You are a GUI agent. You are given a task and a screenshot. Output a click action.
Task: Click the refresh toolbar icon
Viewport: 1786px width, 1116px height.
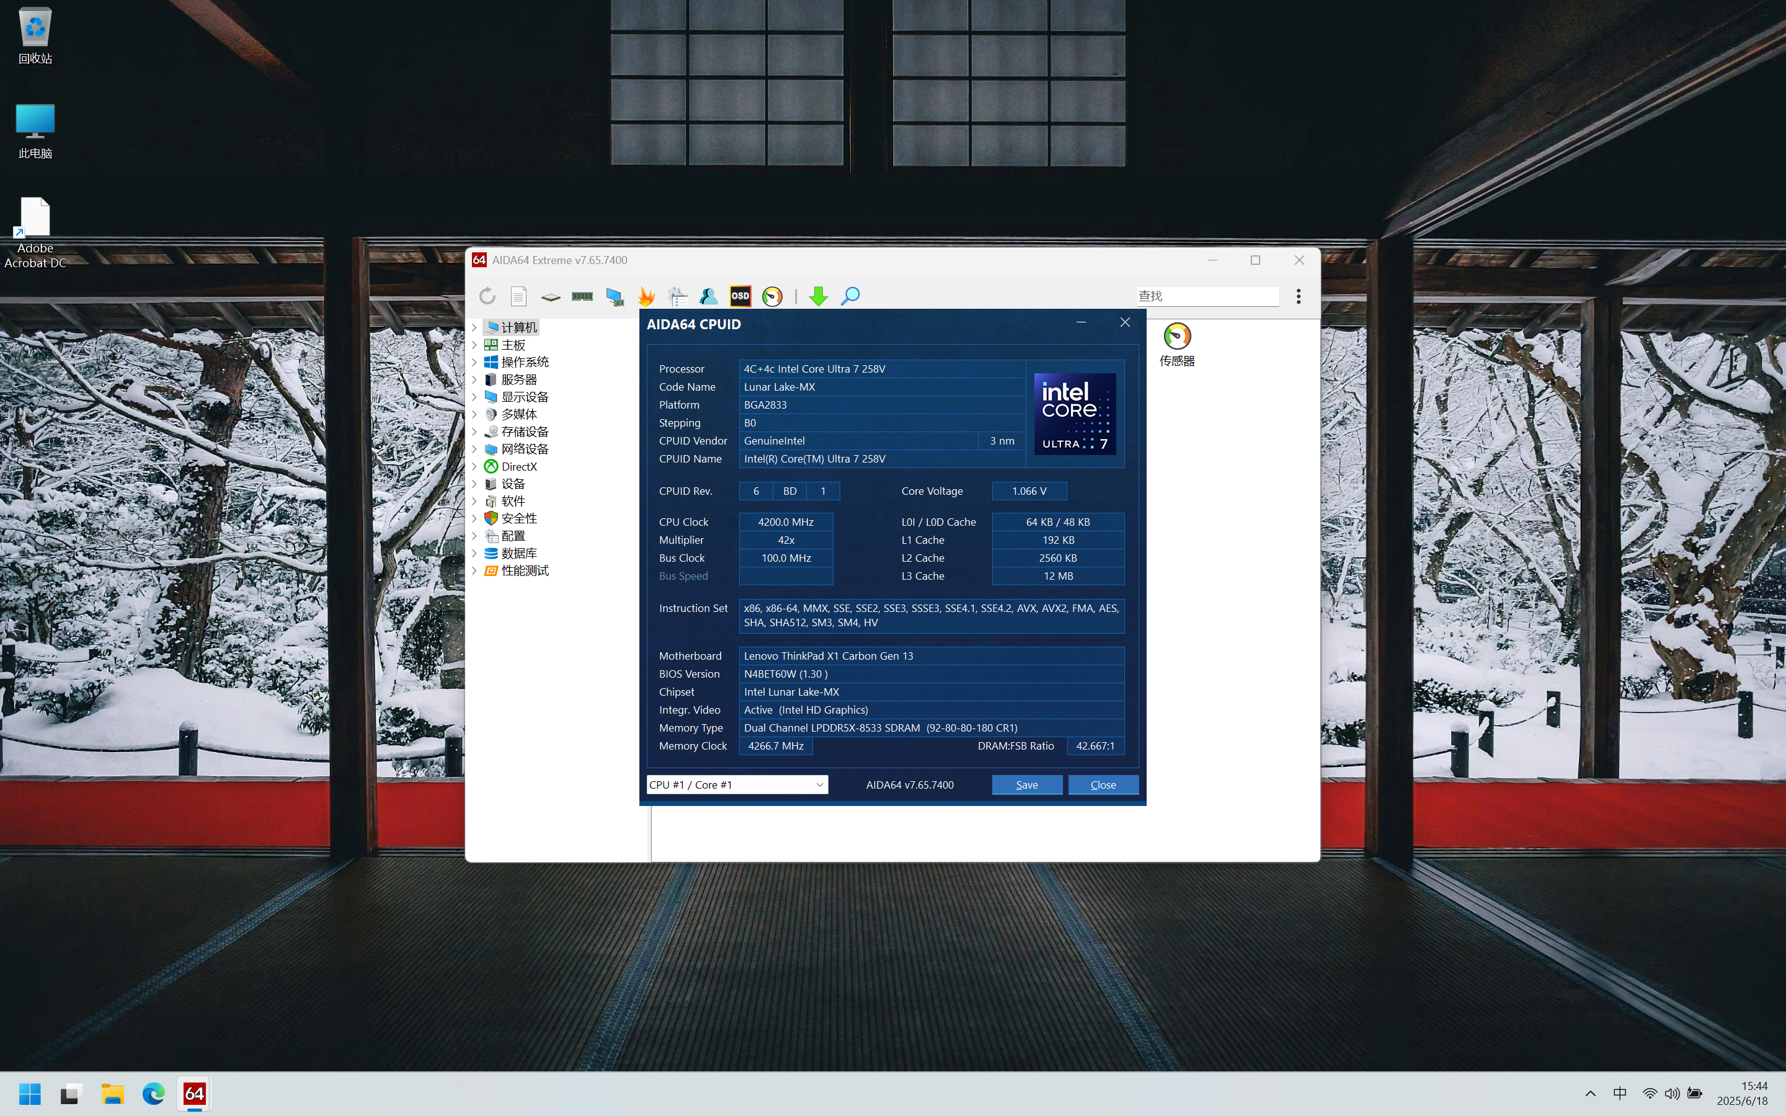click(x=487, y=296)
